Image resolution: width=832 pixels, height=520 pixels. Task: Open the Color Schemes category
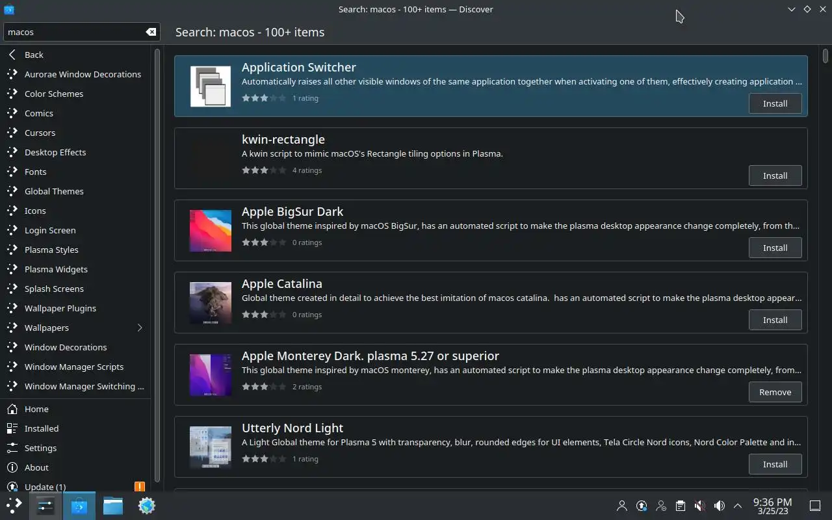(75, 94)
